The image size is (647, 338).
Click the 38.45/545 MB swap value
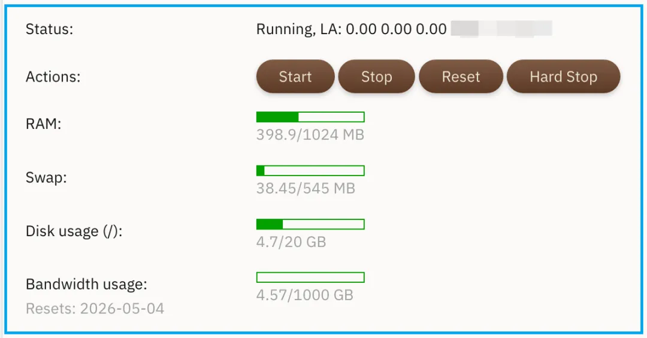coord(306,189)
